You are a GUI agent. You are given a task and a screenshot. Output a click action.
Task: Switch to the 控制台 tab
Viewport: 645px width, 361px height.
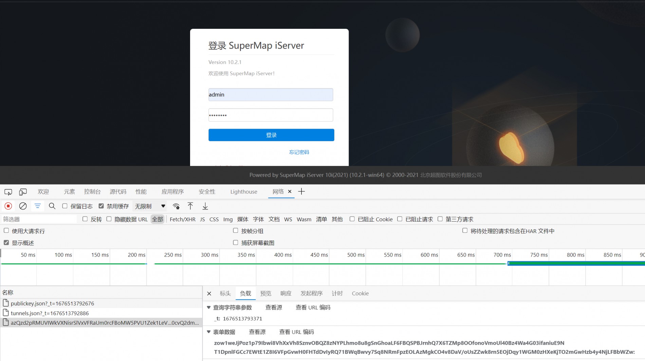[92, 192]
